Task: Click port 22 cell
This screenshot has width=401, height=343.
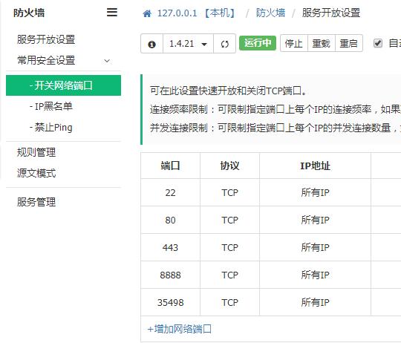Action: [x=170, y=192]
